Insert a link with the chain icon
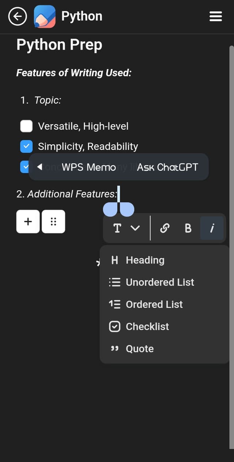Image resolution: width=234 pixels, height=462 pixels. (165, 228)
